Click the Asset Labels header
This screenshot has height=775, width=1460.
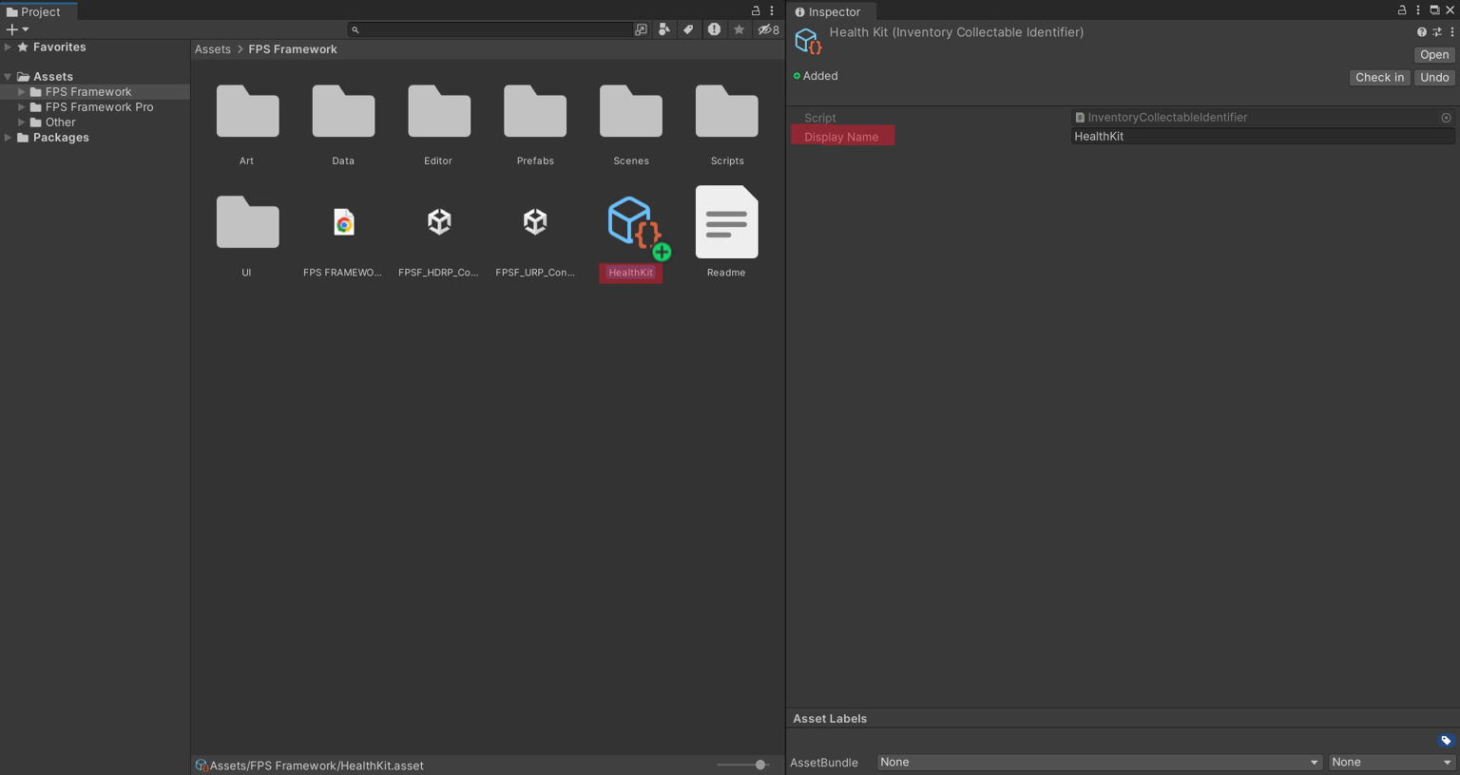click(830, 719)
